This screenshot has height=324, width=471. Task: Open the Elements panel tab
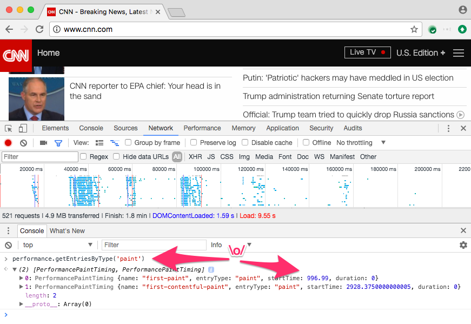click(x=55, y=128)
